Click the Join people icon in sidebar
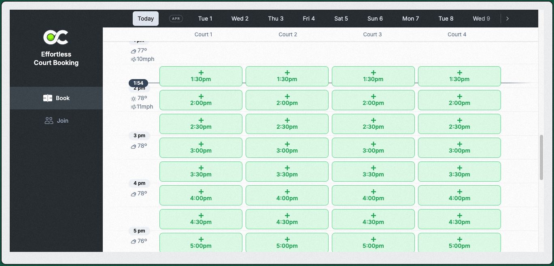Image resolution: width=554 pixels, height=266 pixels. [49, 121]
